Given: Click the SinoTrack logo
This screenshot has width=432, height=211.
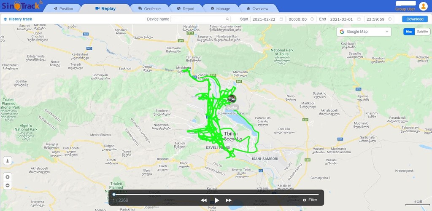Looking at the screenshot, I should [x=22, y=5].
